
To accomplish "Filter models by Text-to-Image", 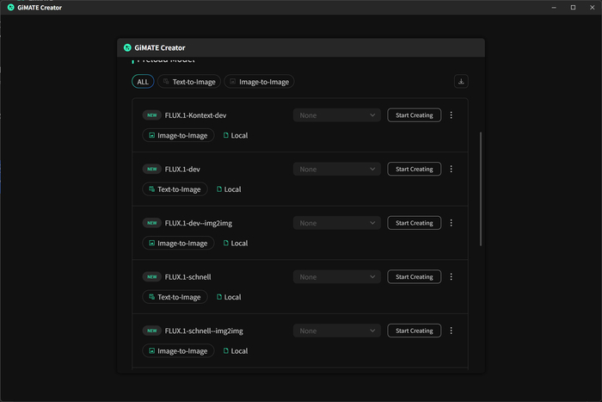I will coord(188,82).
